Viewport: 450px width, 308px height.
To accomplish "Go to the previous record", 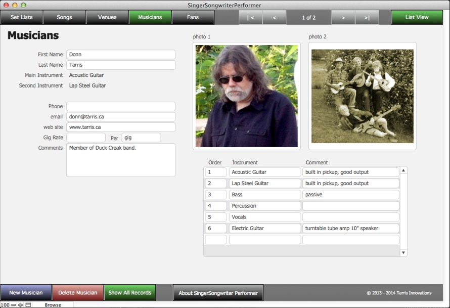I will pos(274,17).
